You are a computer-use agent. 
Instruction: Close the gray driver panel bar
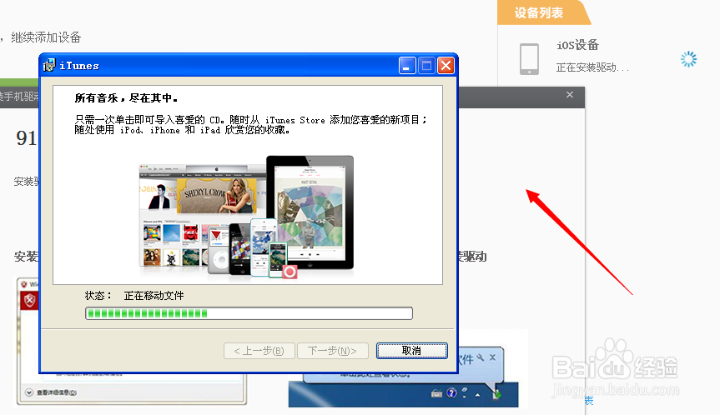(570, 94)
